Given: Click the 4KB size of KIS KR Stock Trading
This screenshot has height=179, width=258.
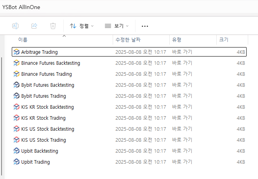Looking at the screenshot, I should point(241,118).
